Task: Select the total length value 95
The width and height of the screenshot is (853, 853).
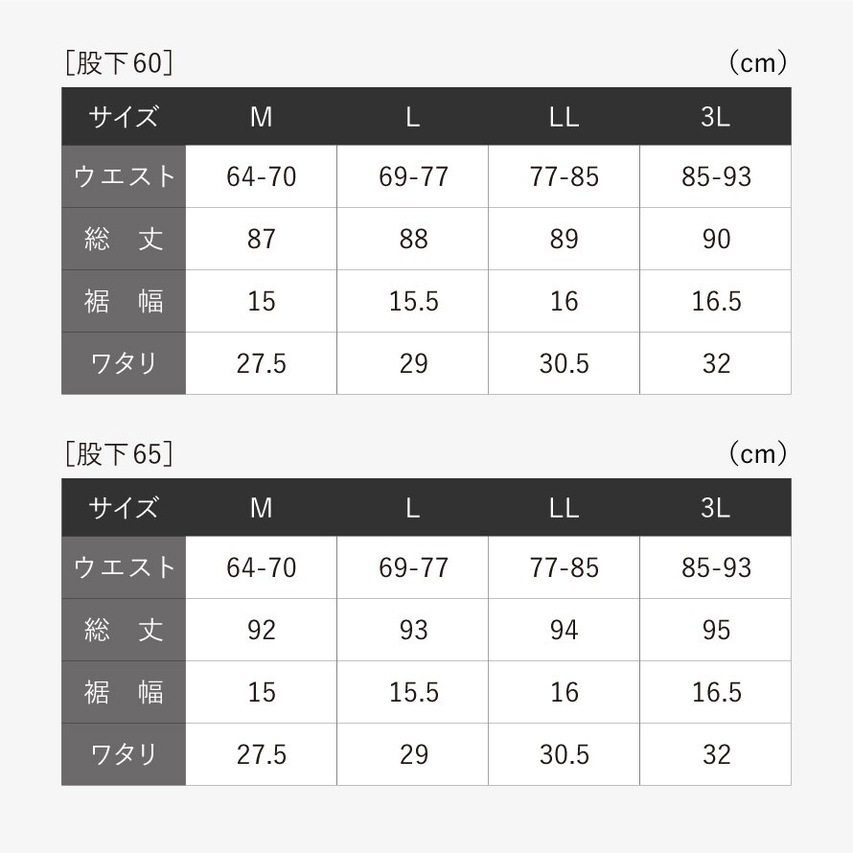Action: click(716, 630)
